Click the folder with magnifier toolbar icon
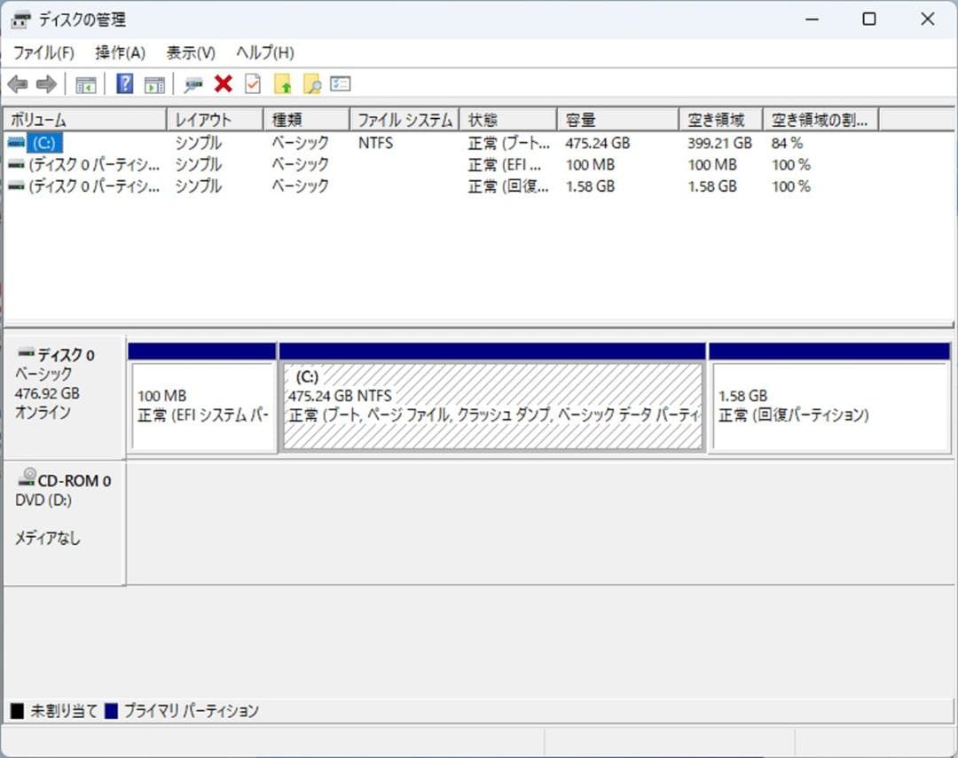 (312, 83)
